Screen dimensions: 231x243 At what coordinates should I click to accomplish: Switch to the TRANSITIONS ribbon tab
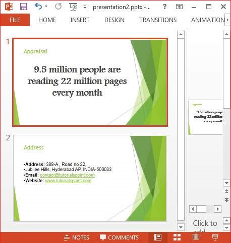[x=158, y=20]
